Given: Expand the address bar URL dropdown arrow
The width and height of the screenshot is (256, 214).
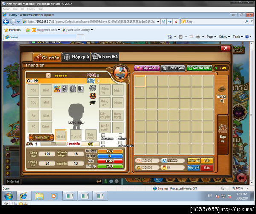Looking at the screenshot, I should click(158, 22).
